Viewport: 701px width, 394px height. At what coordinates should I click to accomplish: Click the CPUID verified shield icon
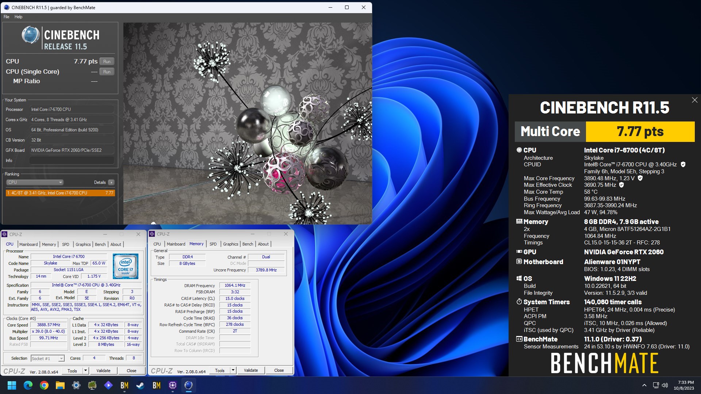click(x=683, y=165)
